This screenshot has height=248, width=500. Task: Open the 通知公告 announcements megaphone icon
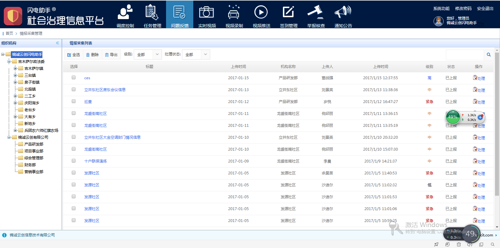point(343,16)
